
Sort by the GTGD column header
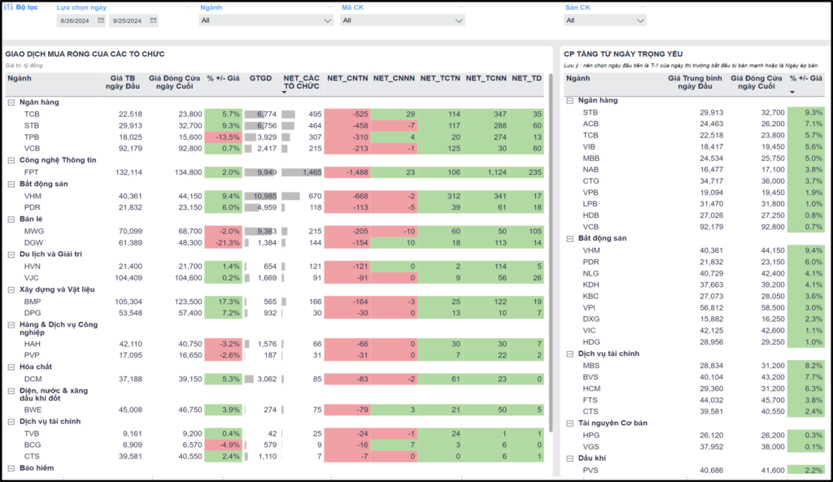(x=260, y=79)
